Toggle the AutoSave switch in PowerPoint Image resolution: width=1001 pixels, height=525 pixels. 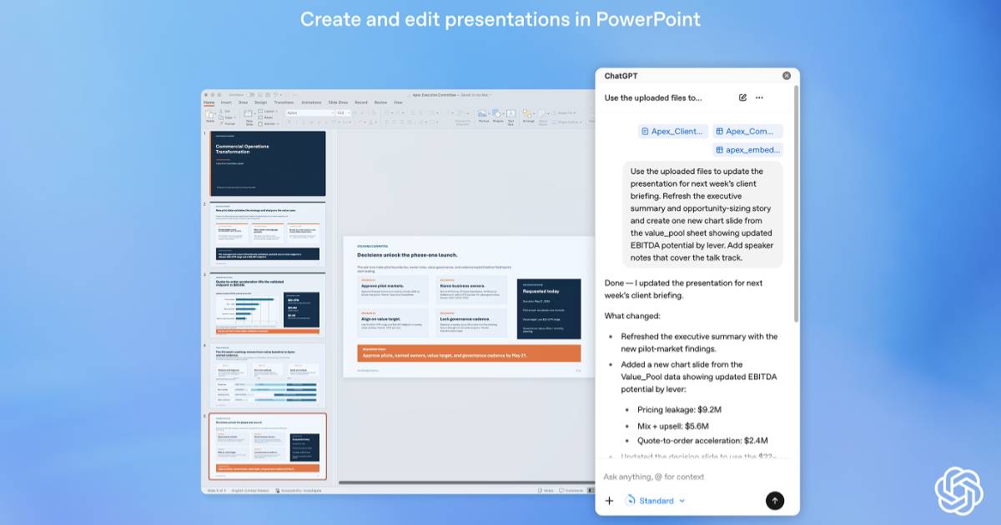(x=250, y=94)
